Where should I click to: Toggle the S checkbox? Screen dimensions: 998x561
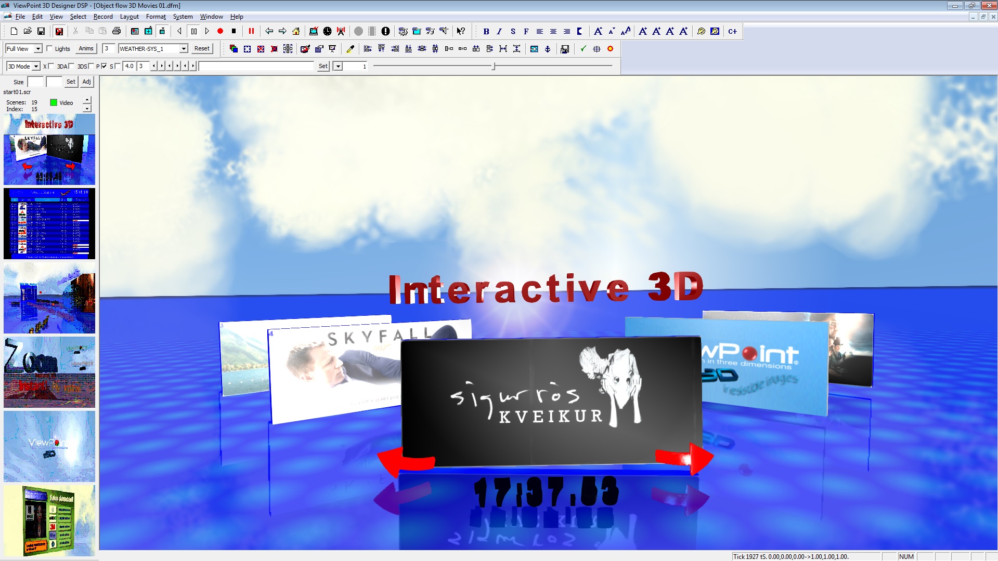tap(118, 66)
